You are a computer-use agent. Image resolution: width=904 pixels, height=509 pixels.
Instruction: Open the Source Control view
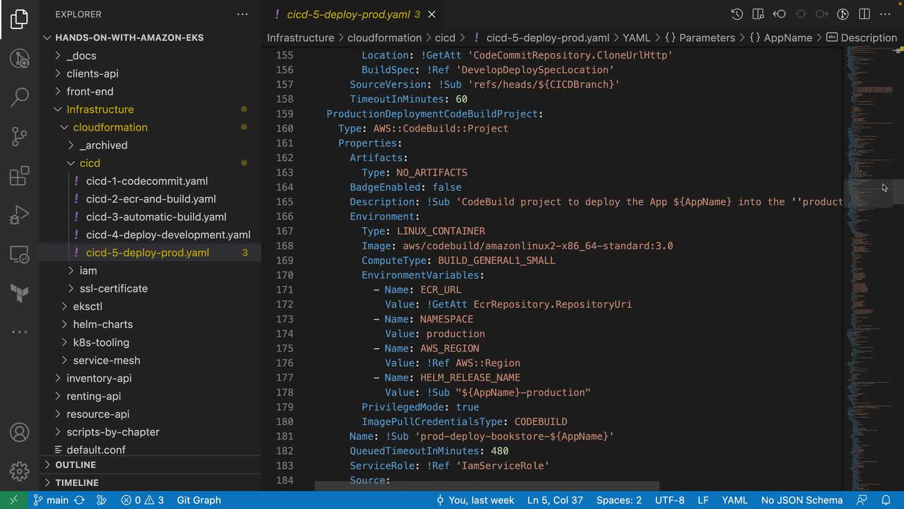click(19, 137)
